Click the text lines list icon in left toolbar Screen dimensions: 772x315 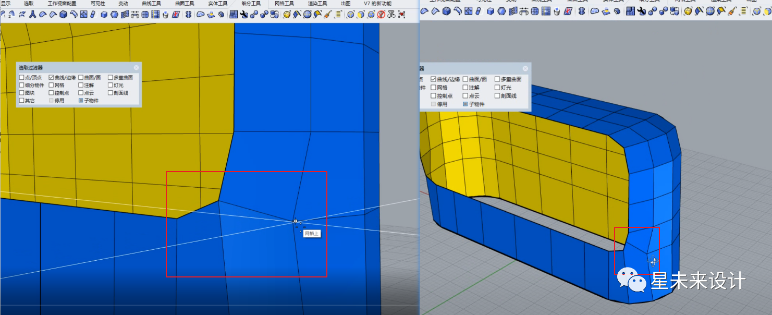tap(339, 15)
